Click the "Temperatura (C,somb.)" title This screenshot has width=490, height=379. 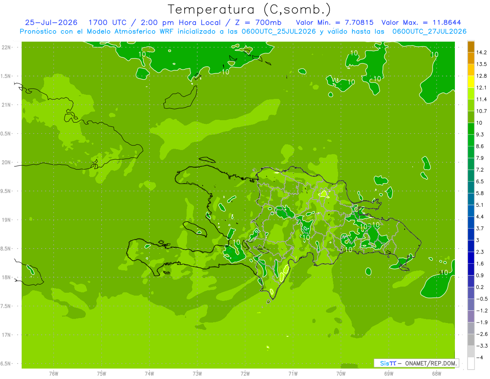click(249, 9)
